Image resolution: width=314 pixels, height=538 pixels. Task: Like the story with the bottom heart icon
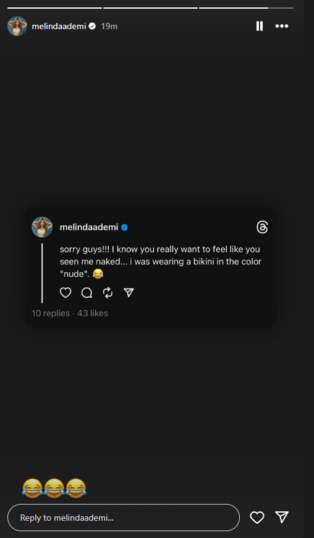(257, 517)
